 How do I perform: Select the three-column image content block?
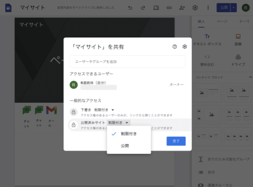pos(238,115)
